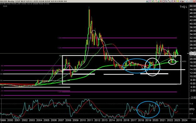Click the 28.00 price axis label
Screen dimensions: 196x123
tap(193, 45)
